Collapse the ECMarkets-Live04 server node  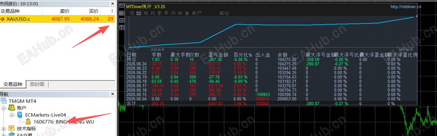pyautogui.click(x=12, y=115)
